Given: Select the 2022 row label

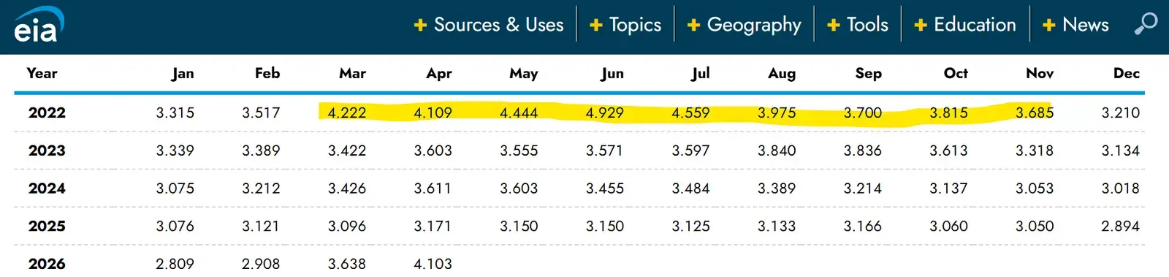Looking at the screenshot, I should coord(47,113).
